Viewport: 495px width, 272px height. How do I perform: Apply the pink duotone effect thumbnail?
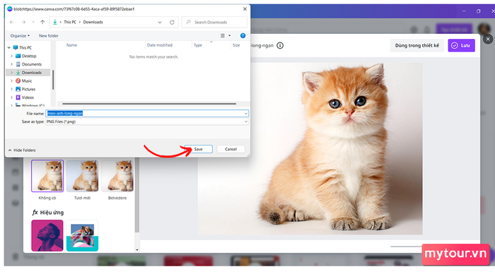pos(47,236)
